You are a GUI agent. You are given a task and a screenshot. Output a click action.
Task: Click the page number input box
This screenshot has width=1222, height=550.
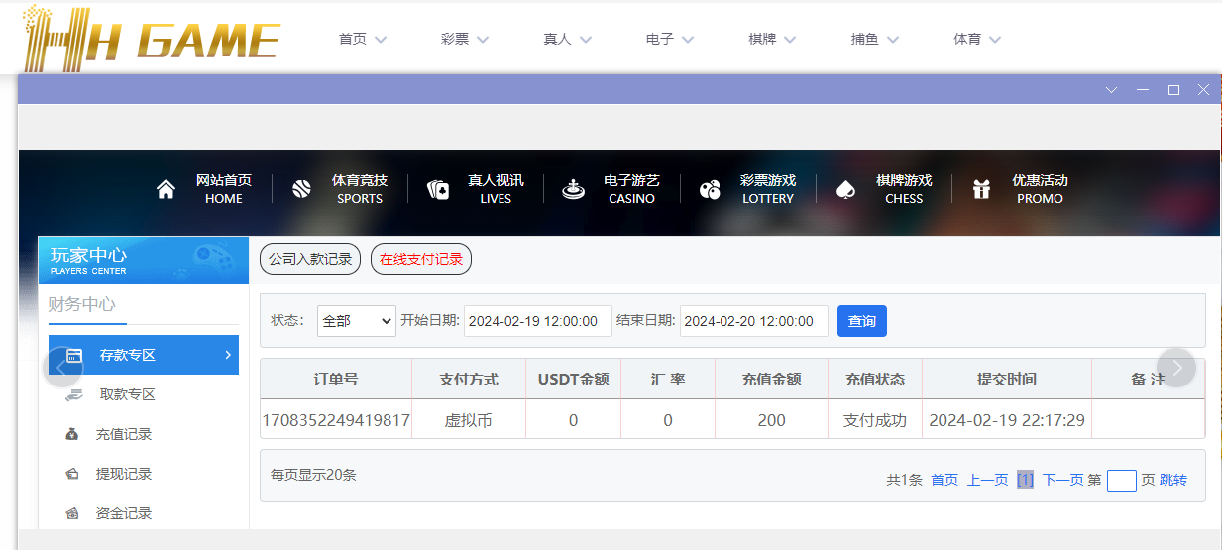1121,481
